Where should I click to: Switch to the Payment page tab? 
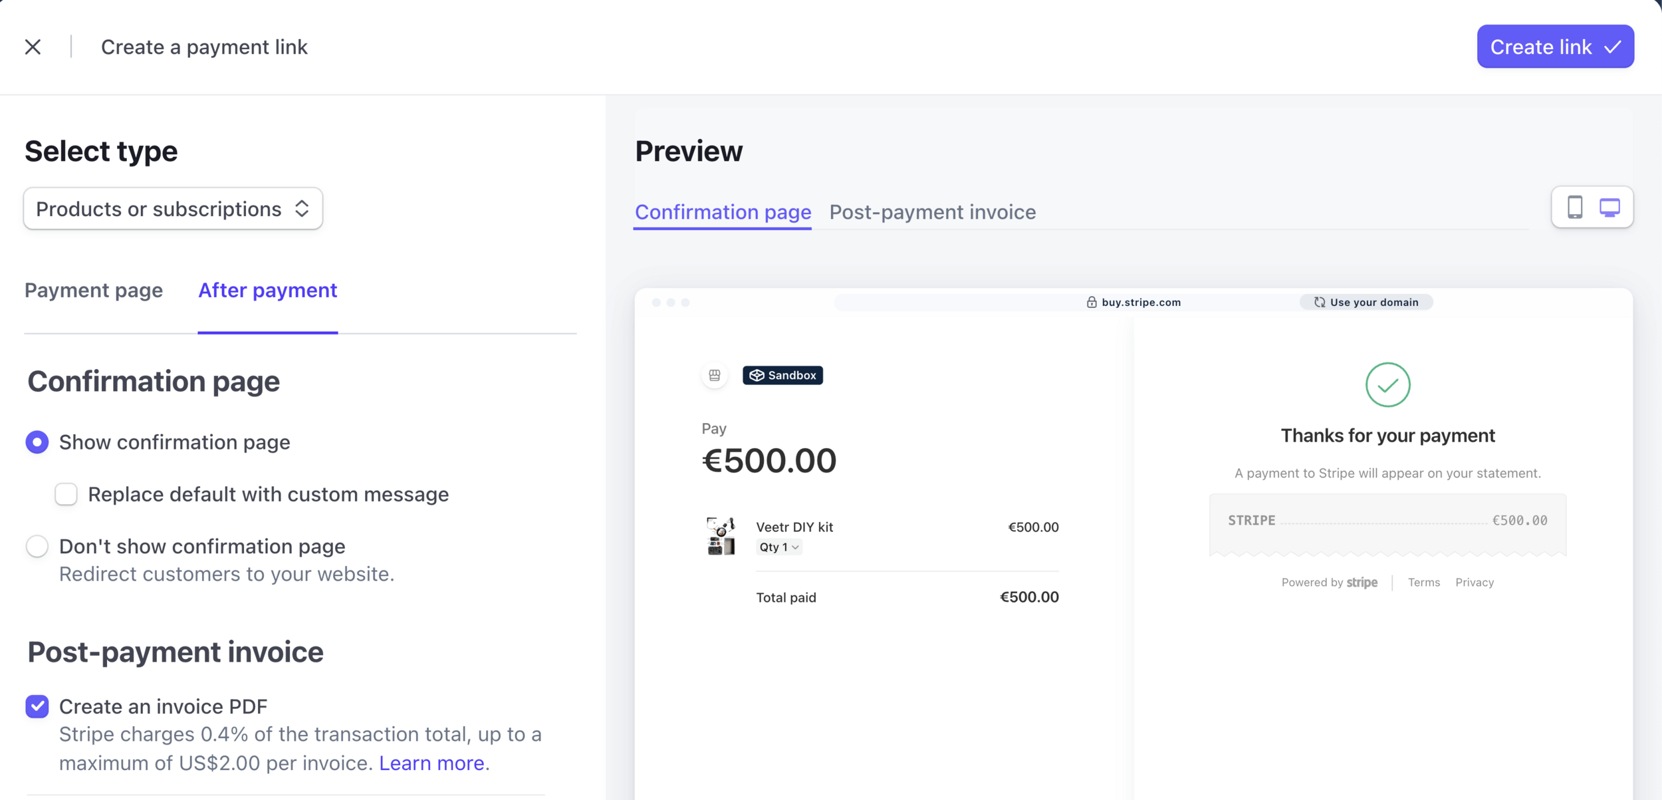pyautogui.click(x=94, y=290)
